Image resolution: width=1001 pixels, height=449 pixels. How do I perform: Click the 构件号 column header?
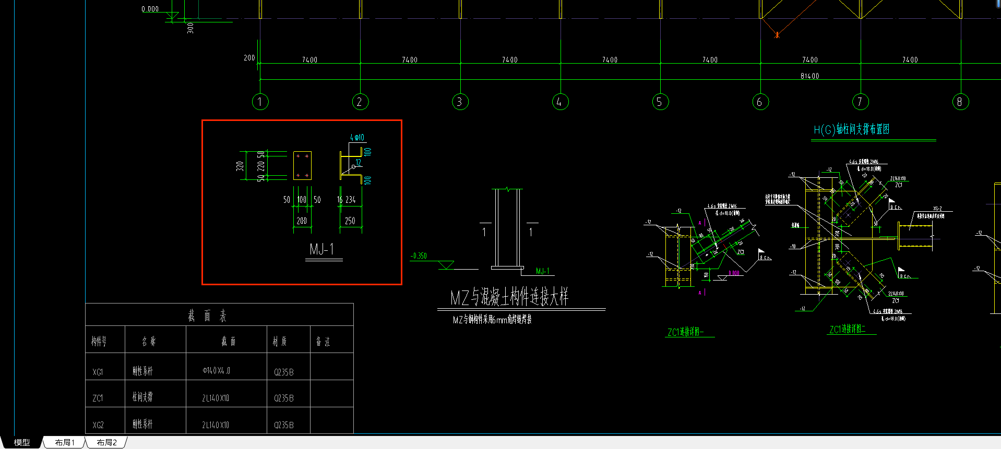(99, 341)
